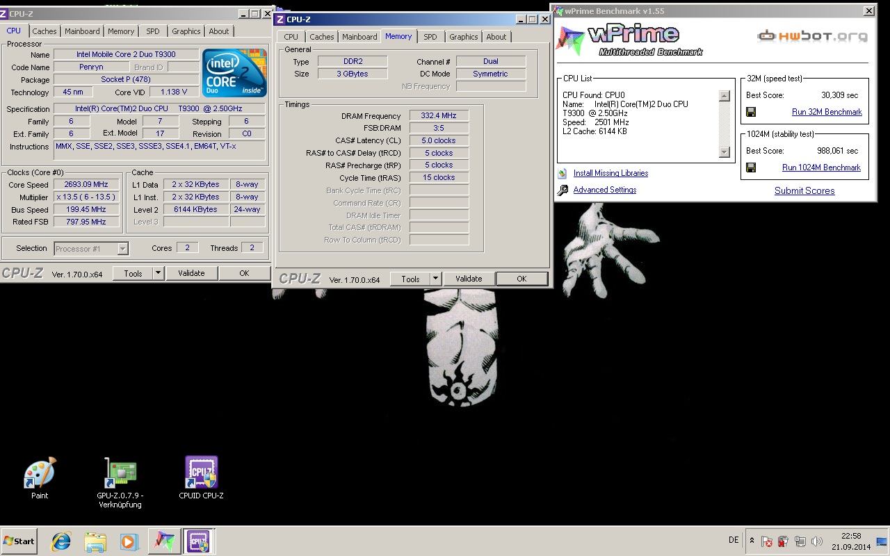Click the Install Missing Libraries icon

pos(562,173)
